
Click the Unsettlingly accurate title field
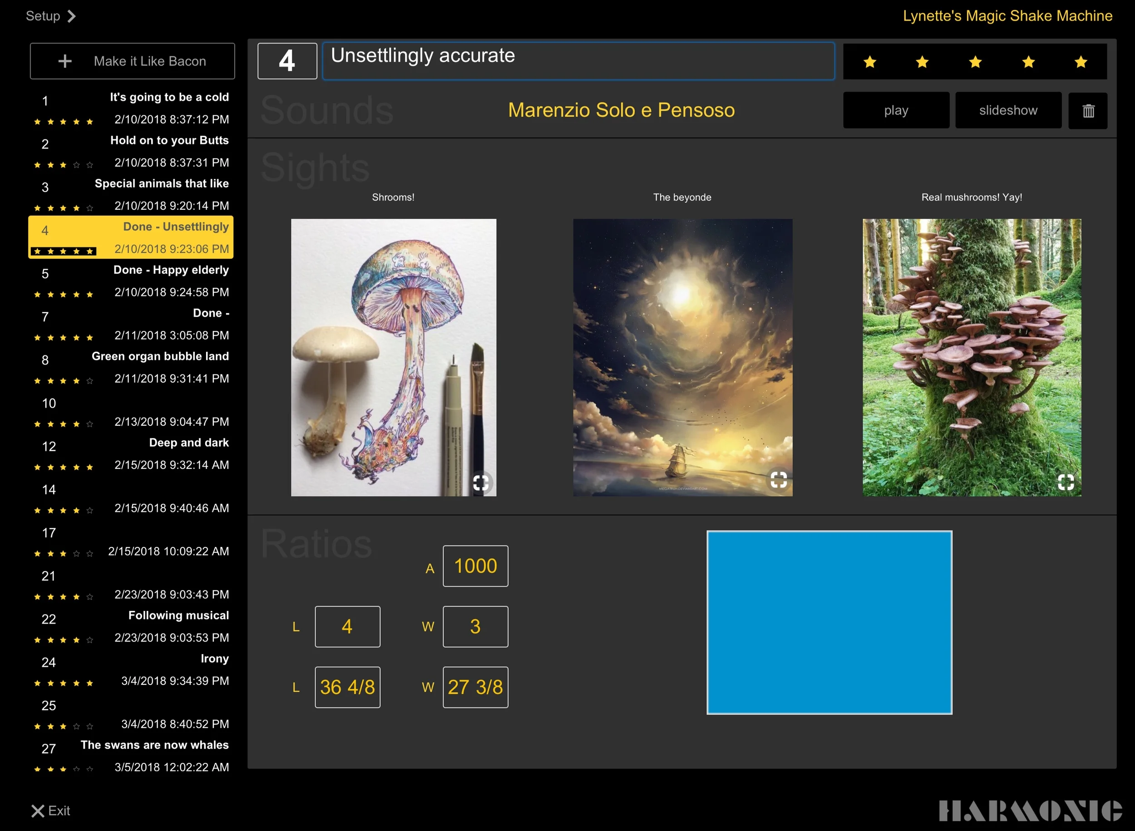click(x=577, y=61)
